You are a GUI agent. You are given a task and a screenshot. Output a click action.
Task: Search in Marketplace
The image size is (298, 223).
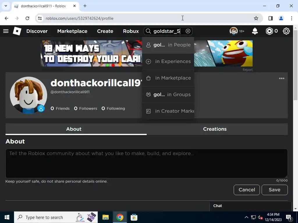click(168, 78)
